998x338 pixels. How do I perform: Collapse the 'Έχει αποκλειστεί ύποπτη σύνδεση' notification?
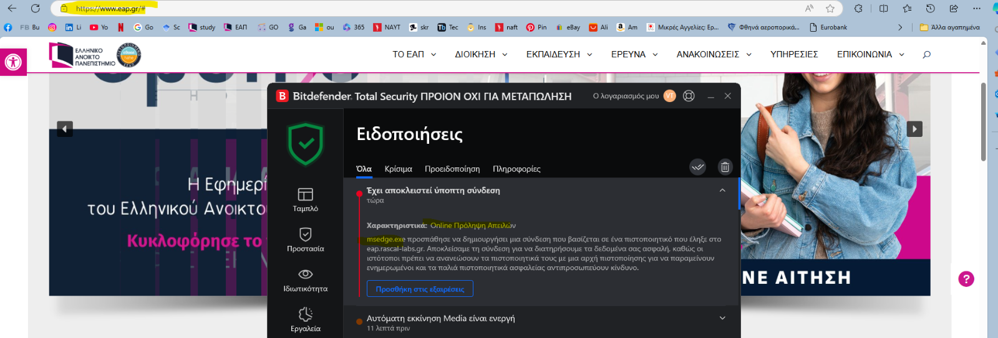click(x=722, y=190)
